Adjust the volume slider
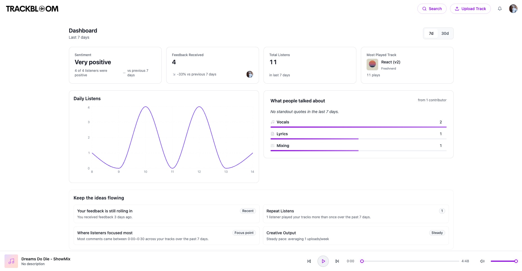522x271 pixels. (x=504, y=261)
